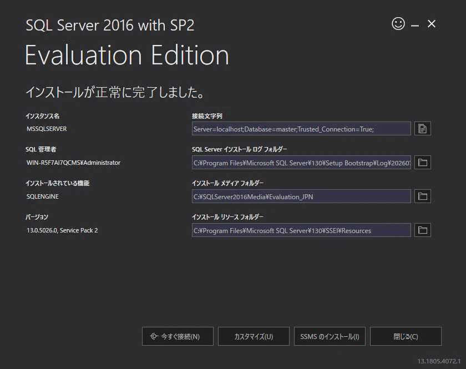Click the MSSQLSERVER instance name text
The width and height of the screenshot is (466, 369).
[x=47, y=129]
